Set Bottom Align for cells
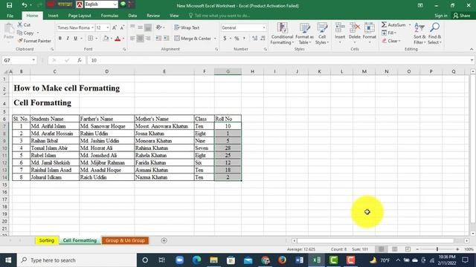Image resolution: width=476 pixels, height=267 pixels. [x=148, y=27]
